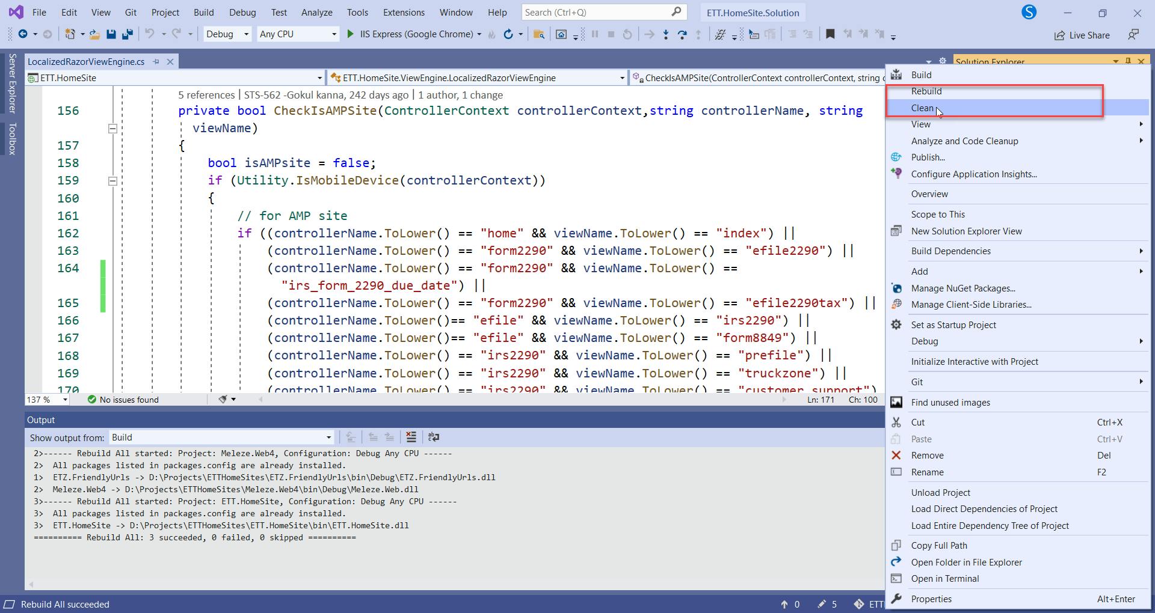This screenshot has width=1155, height=613.
Task: Click the editor horizontal scrollbar
Action: [x=523, y=399]
